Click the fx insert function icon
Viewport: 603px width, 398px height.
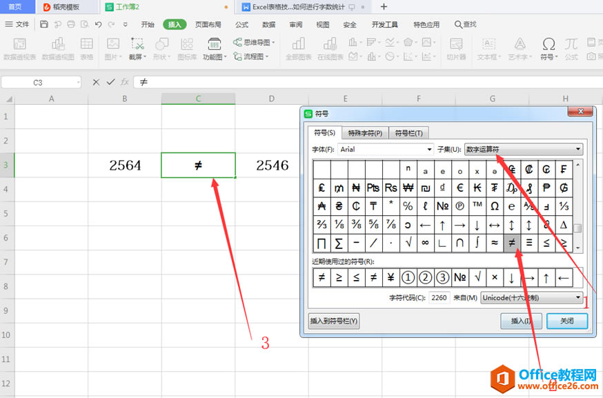(x=125, y=82)
